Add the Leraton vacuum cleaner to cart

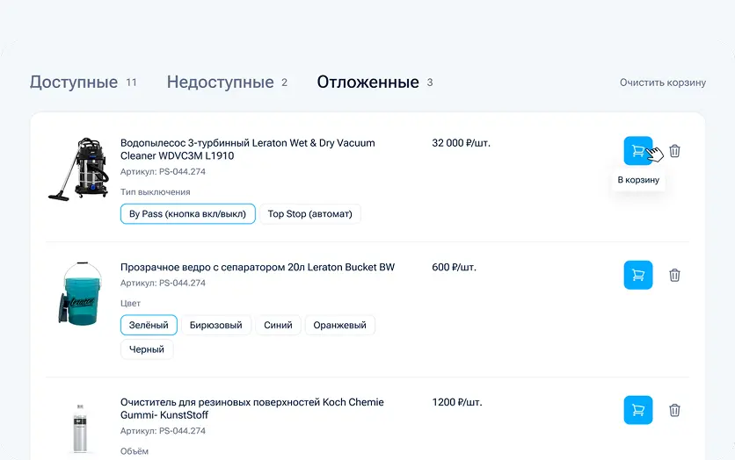coord(638,151)
